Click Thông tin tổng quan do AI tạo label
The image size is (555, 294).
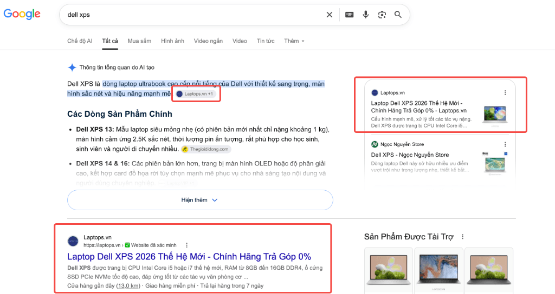(117, 68)
